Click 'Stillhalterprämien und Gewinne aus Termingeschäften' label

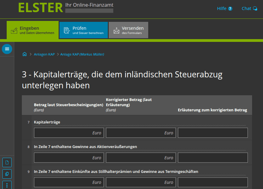[x=148, y=172]
